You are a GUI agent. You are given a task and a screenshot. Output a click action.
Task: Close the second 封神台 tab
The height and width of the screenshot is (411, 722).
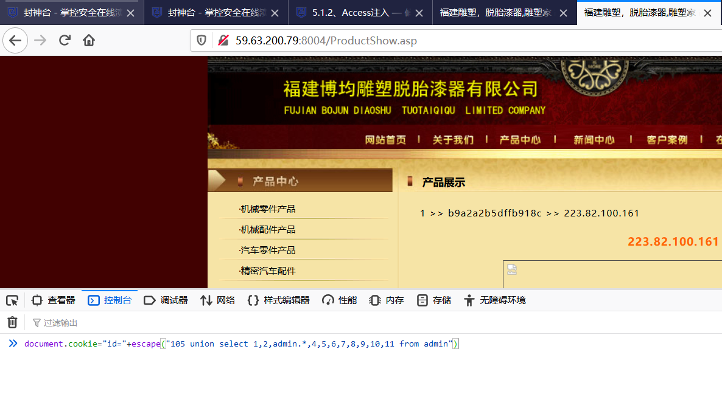click(x=275, y=13)
